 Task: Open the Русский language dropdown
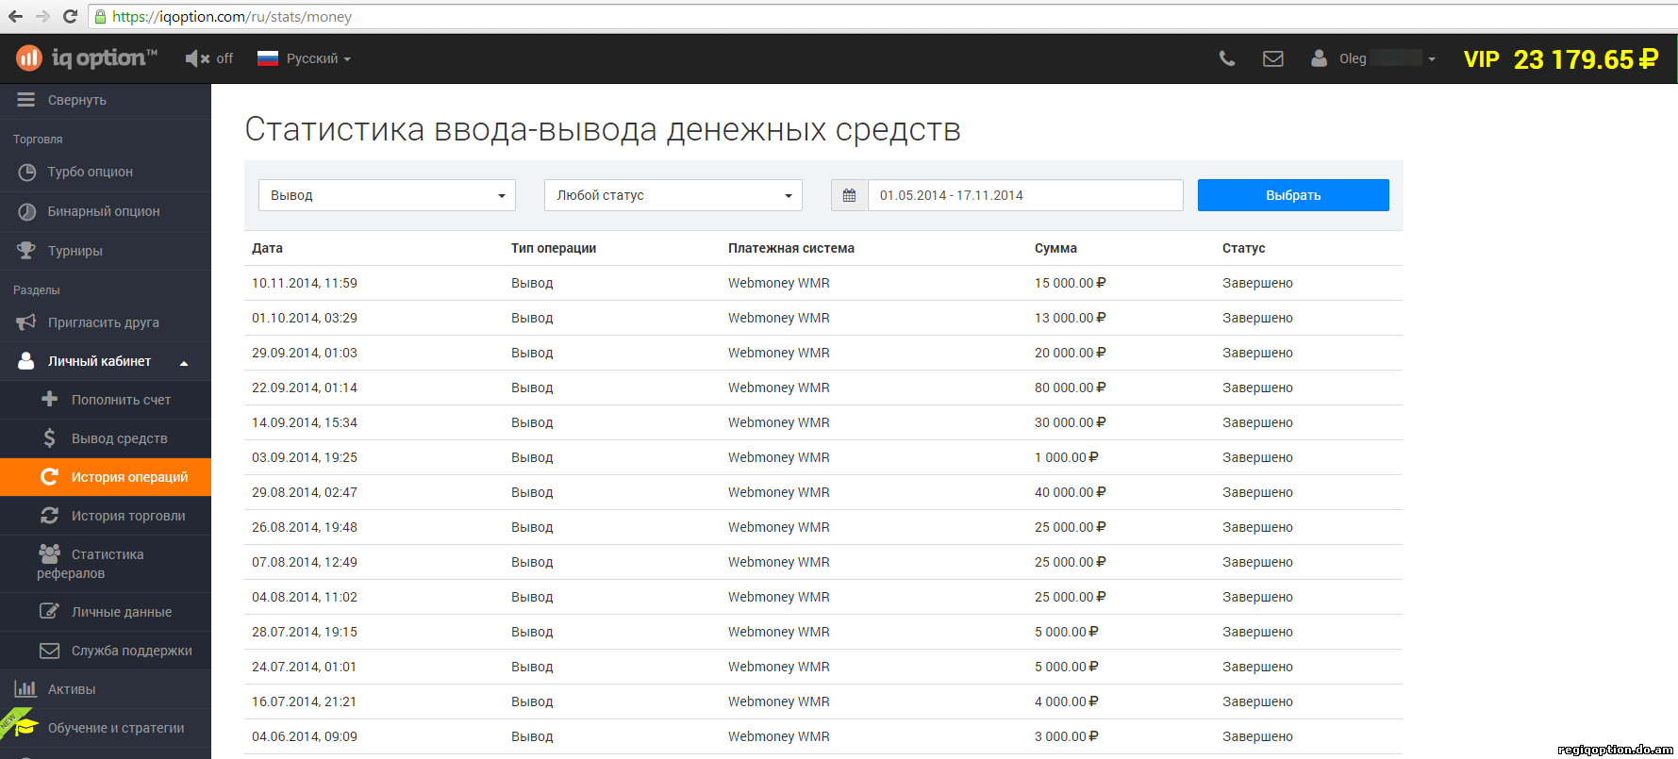tap(304, 58)
